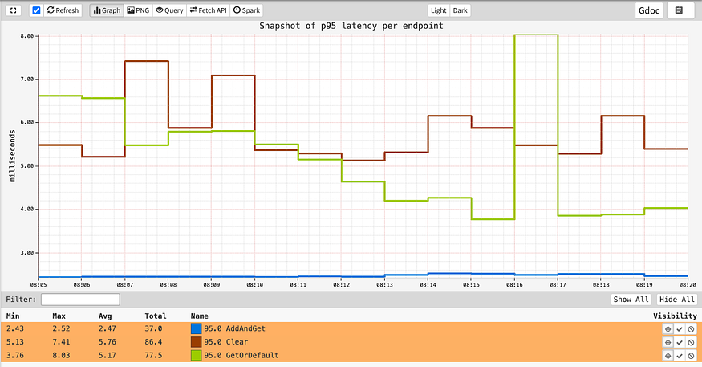Click the clipboard copy icon
The height and width of the screenshot is (367, 702).
pyautogui.click(x=679, y=10)
